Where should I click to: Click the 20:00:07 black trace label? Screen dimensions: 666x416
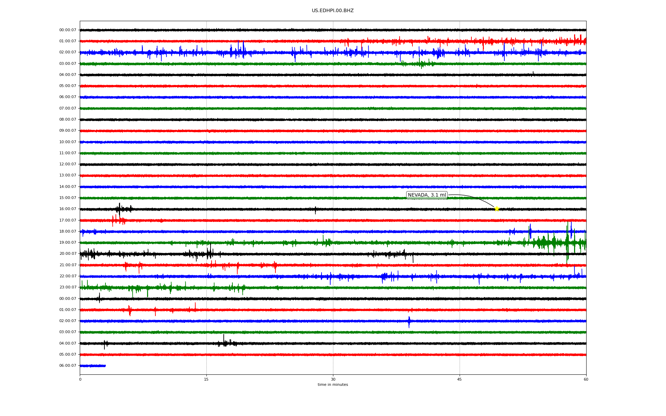pos(68,254)
